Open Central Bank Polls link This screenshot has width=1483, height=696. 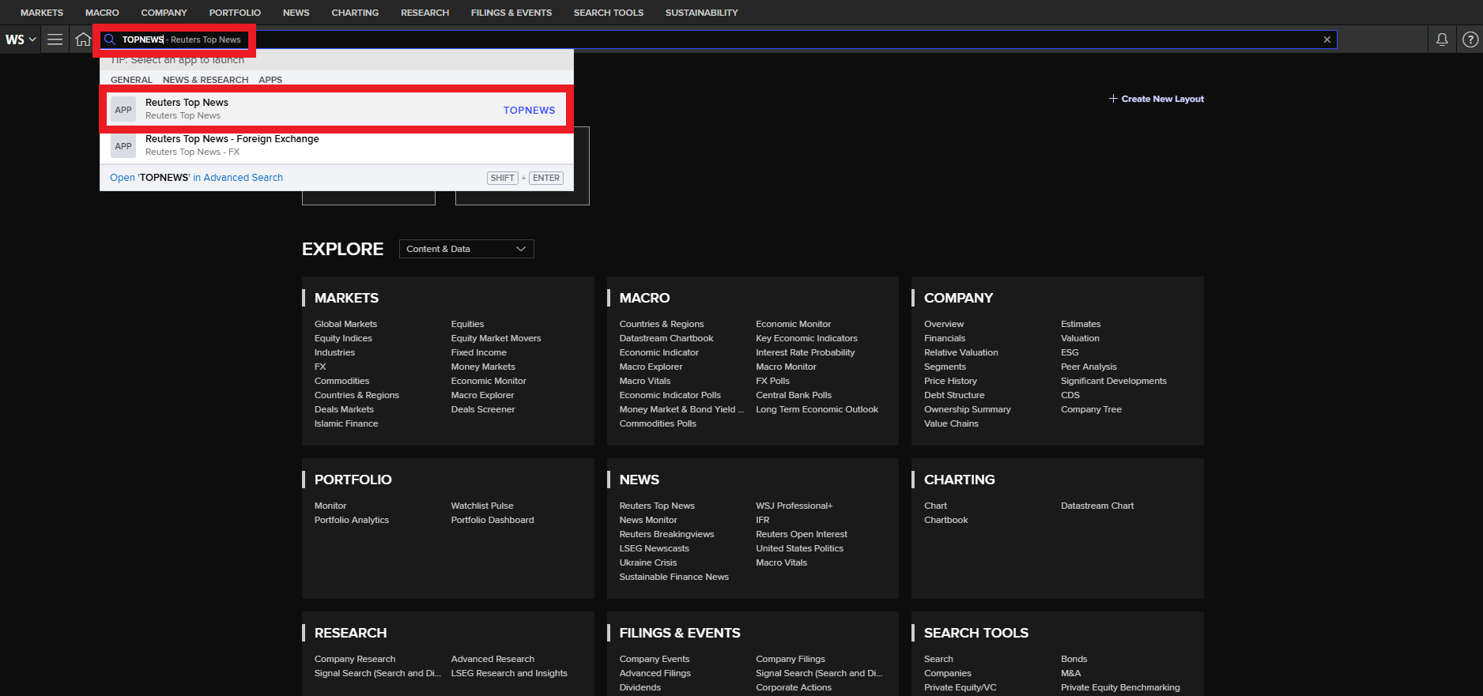click(794, 395)
